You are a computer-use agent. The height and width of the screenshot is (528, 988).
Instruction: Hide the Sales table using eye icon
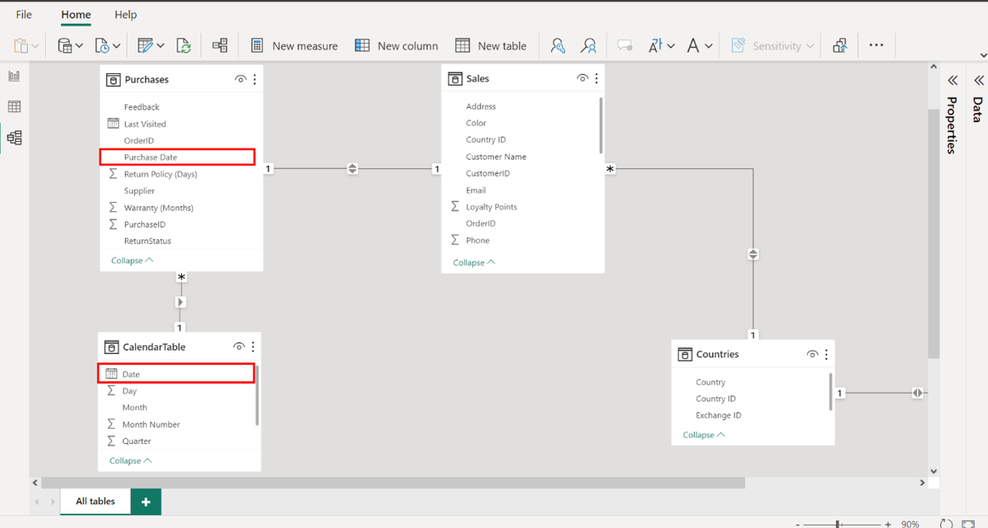[x=582, y=79]
